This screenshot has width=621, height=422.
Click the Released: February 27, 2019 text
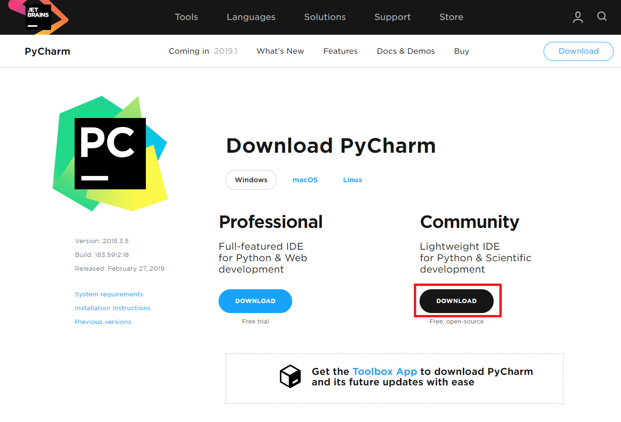(x=120, y=269)
